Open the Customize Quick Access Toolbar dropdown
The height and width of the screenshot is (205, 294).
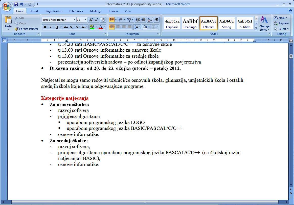click(37, 4)
